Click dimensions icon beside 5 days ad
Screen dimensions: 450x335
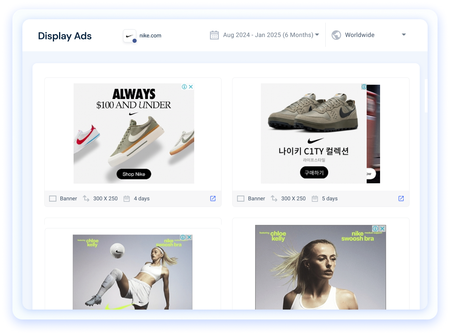point(274,198)
